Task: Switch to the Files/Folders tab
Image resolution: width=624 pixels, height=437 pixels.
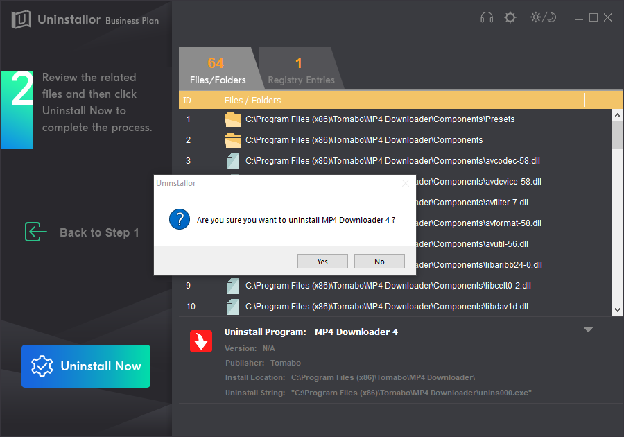Action: 218,68
